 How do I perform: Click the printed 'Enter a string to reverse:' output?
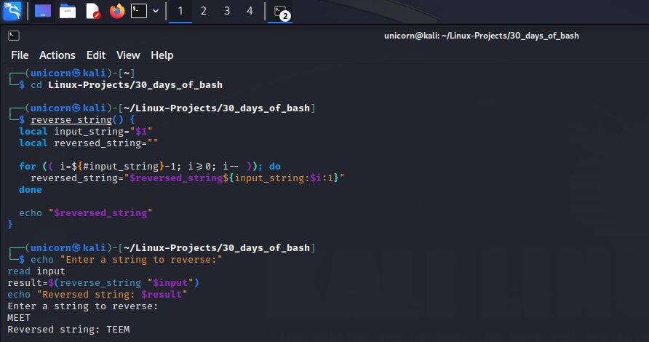pos(82,306)
